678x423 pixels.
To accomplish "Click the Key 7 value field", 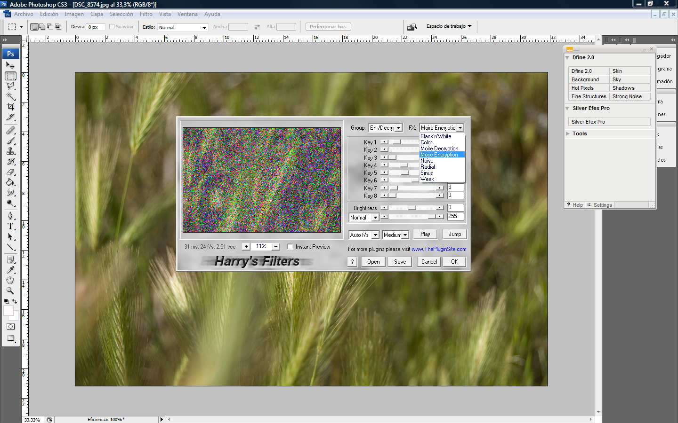I will [455, 188].
